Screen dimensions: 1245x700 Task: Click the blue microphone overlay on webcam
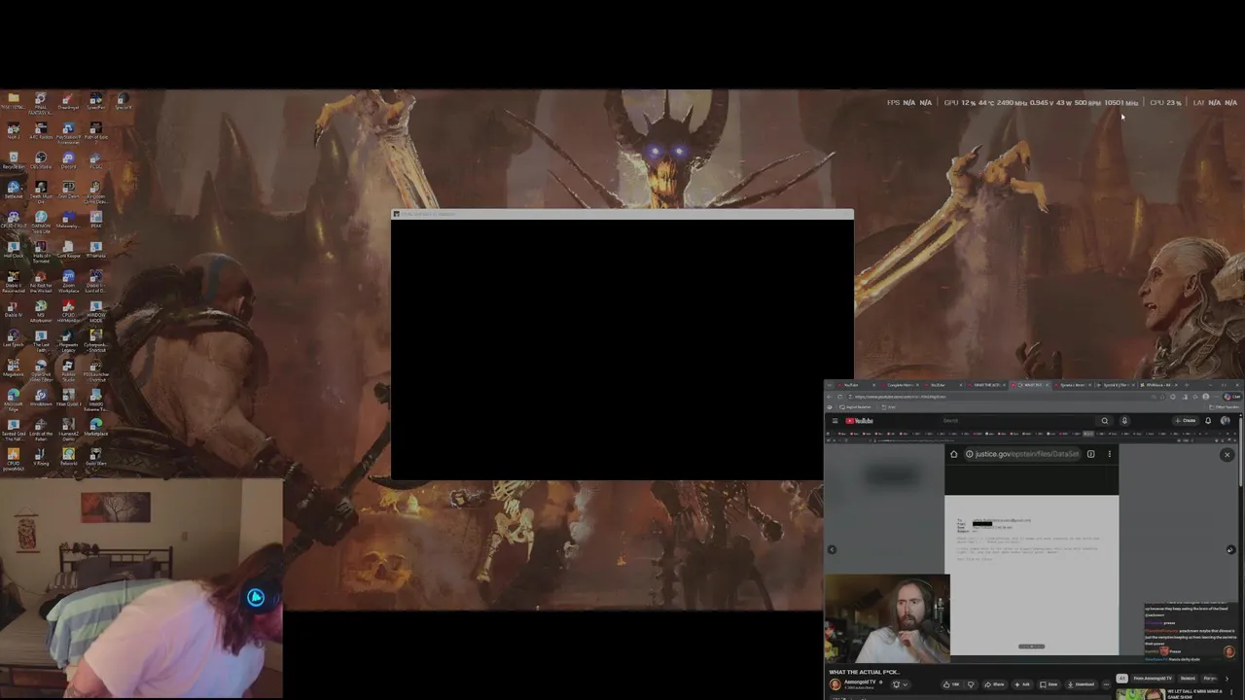[256, 598]
